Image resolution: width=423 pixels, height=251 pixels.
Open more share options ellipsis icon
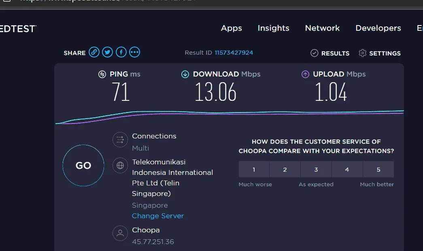tap(135, 52)
